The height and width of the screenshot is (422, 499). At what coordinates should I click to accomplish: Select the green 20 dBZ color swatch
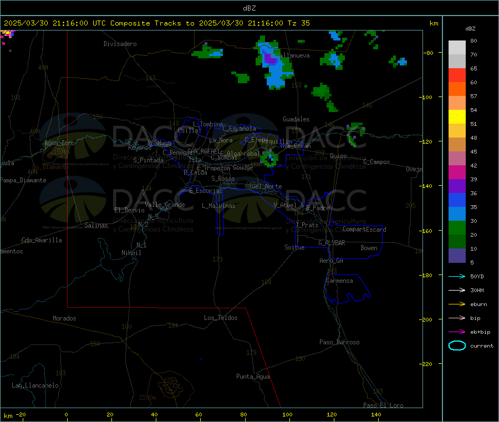pyautogui.click(x=457, y=228)
